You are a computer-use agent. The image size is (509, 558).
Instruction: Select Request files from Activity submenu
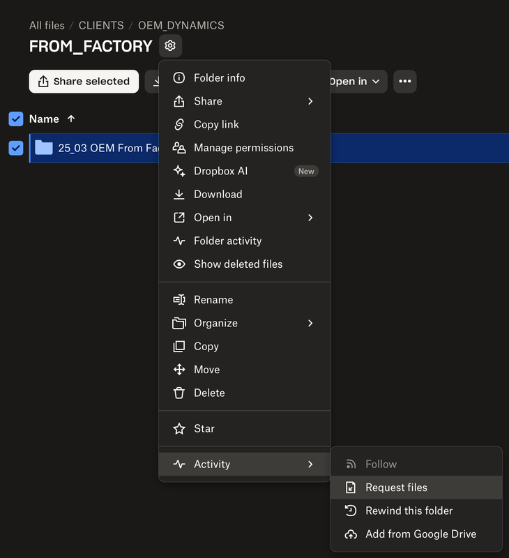click(x=396, y=488)
